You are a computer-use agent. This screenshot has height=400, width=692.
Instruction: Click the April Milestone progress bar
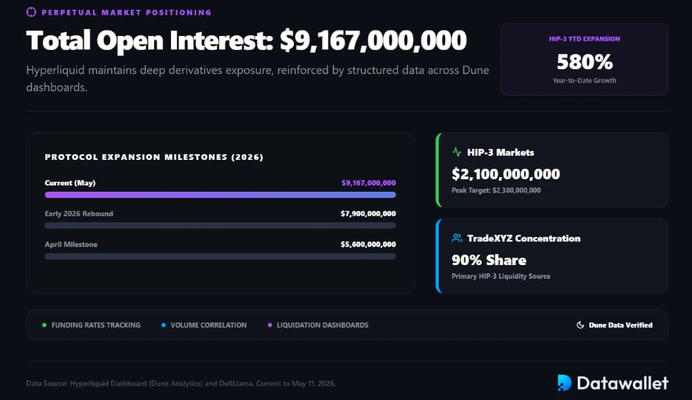click(220, 257)
